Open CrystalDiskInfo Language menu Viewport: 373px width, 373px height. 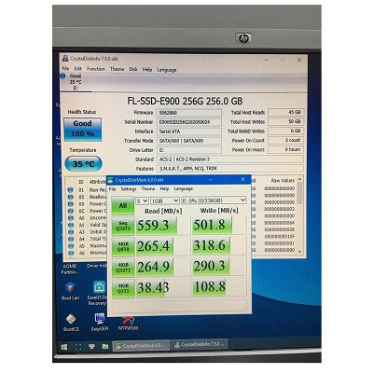tap(167, 70)
